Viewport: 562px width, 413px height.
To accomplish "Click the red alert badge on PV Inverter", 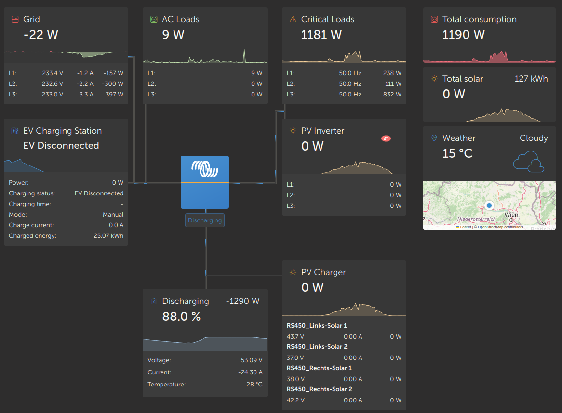I will [386, 138].
